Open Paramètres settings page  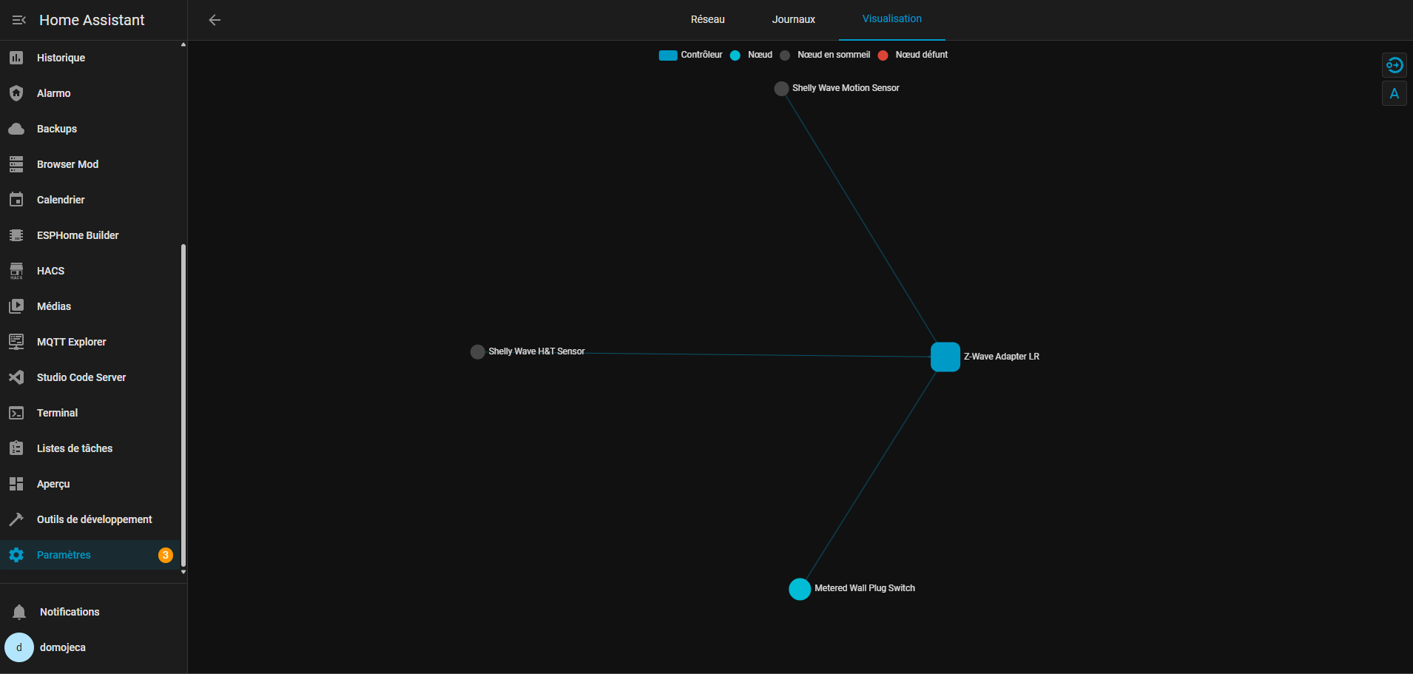(x=64, y=555)
